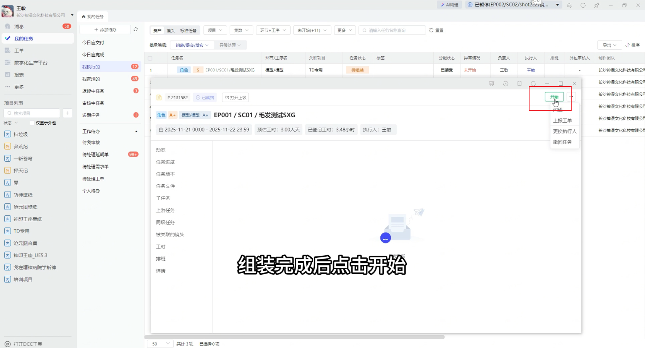This screenshot has width=645, height=348.
Task: Expand the 项目 filter dropdown
Action: [x=215, y=30]
